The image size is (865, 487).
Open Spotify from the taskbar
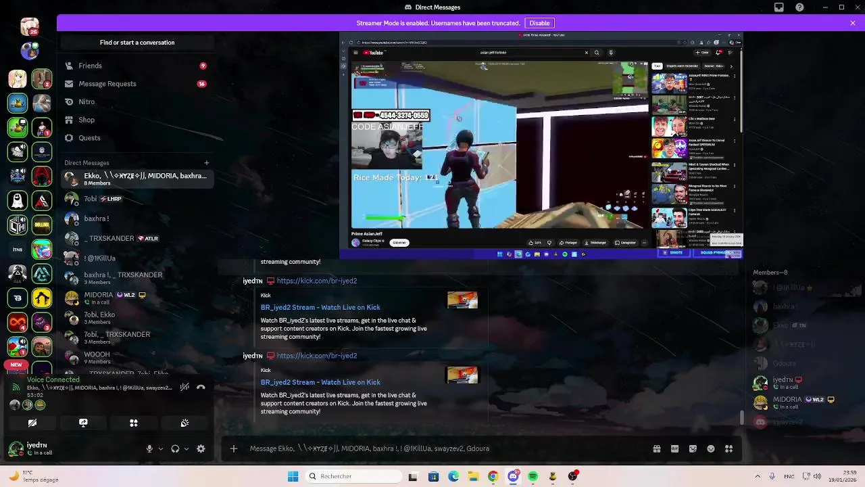[533, 476]
